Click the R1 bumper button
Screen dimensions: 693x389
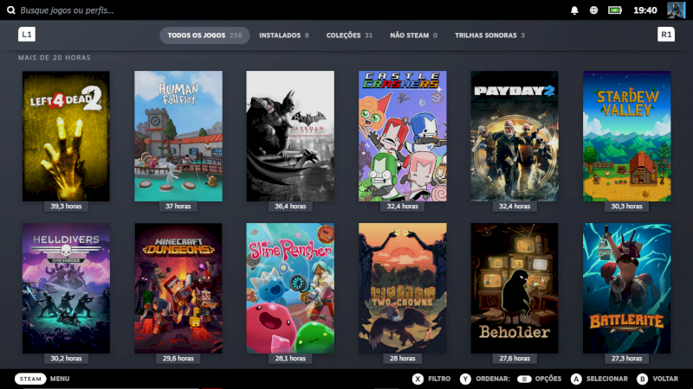[x=666, y=35]
